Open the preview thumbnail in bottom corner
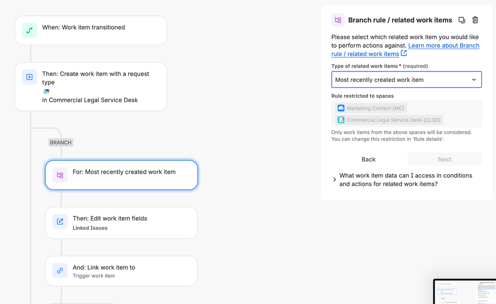Screen dimensions: 496x304 click(465, 292)
